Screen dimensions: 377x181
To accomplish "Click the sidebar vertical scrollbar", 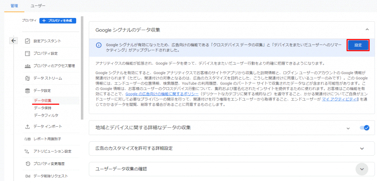I will pyautogui.click(x=82, y=68).
